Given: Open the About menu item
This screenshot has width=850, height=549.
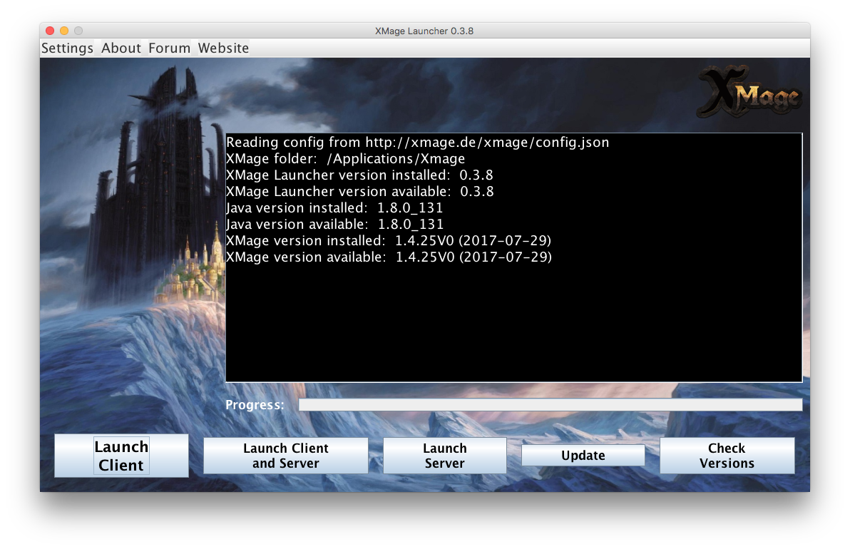Looking at the screenshot, I should (121, 48).
